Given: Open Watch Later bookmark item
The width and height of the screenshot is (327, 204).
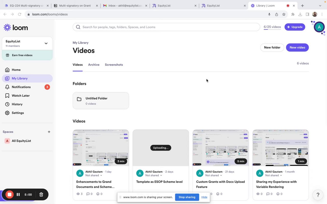Looking at the screenshot, I should pyautogui.click(x=27, y=96).
